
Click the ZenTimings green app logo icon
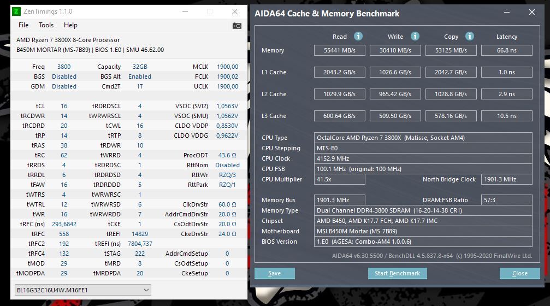[x=16, y=11]
